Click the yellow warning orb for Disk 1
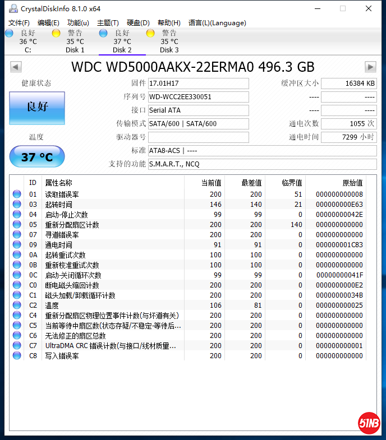386x440 pixels. point(56,33)
